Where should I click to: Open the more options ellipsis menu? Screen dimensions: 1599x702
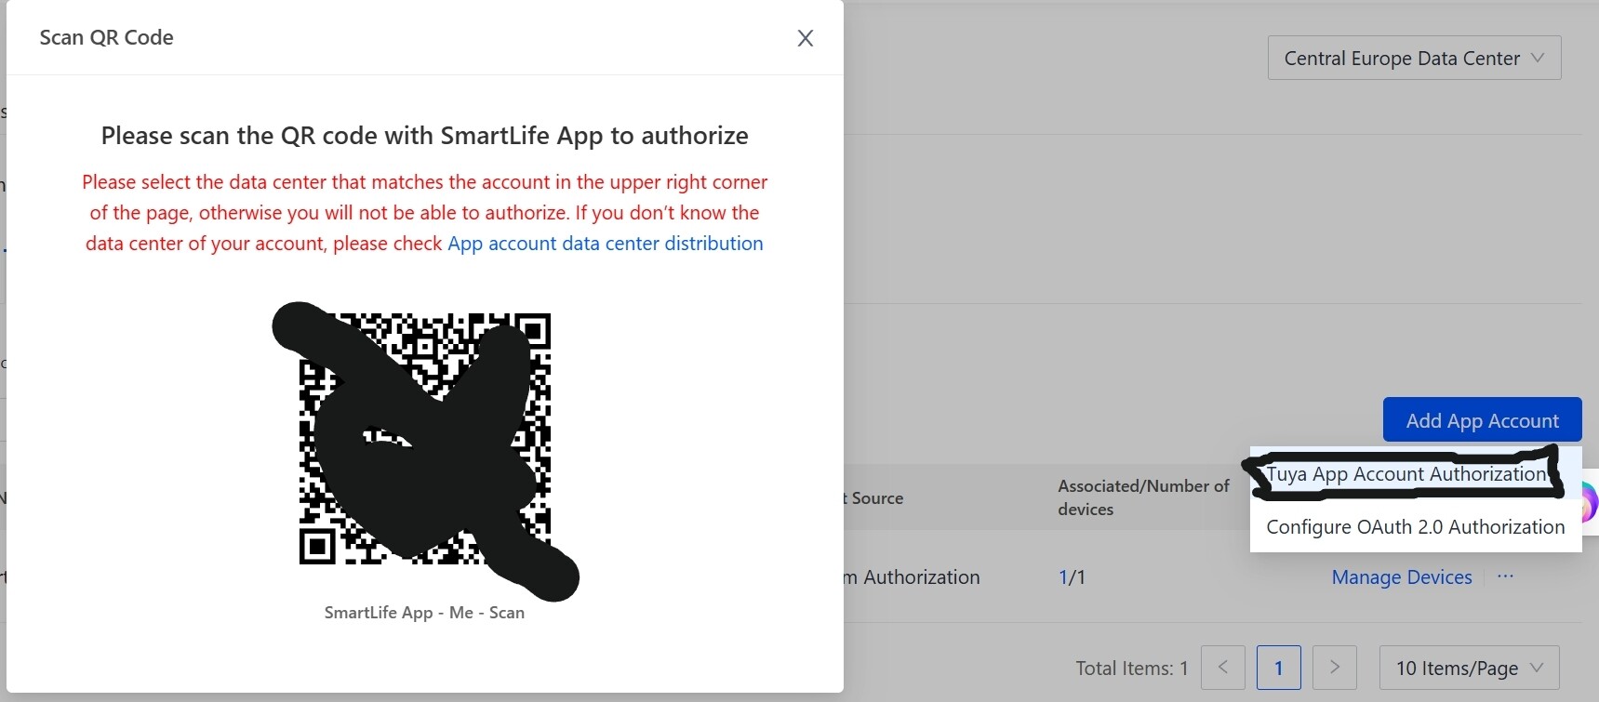click(1505, 576)
